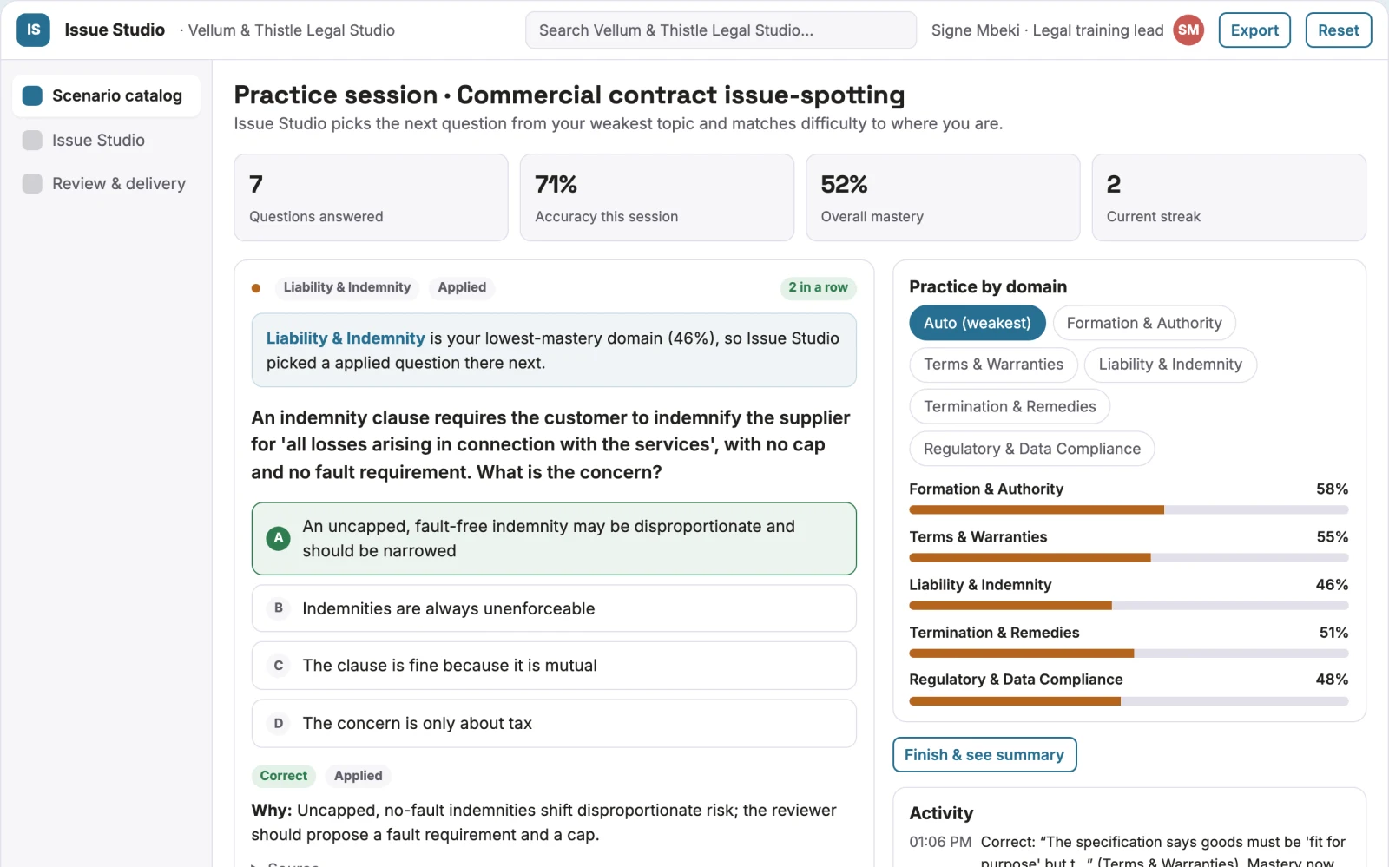Click the Issue Studio IS logo icon
This screenshot has height=867, width=1389.
[x=33, y=30]
